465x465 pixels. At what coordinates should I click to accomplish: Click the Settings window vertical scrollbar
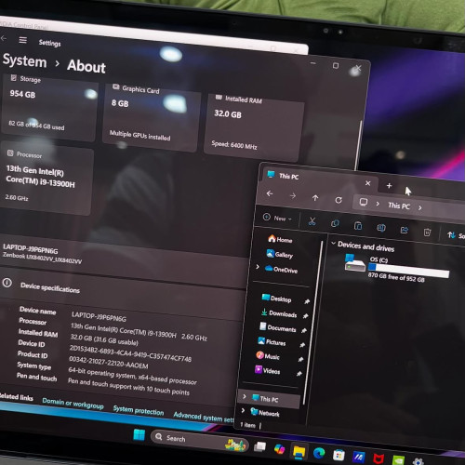click(358, 145)
